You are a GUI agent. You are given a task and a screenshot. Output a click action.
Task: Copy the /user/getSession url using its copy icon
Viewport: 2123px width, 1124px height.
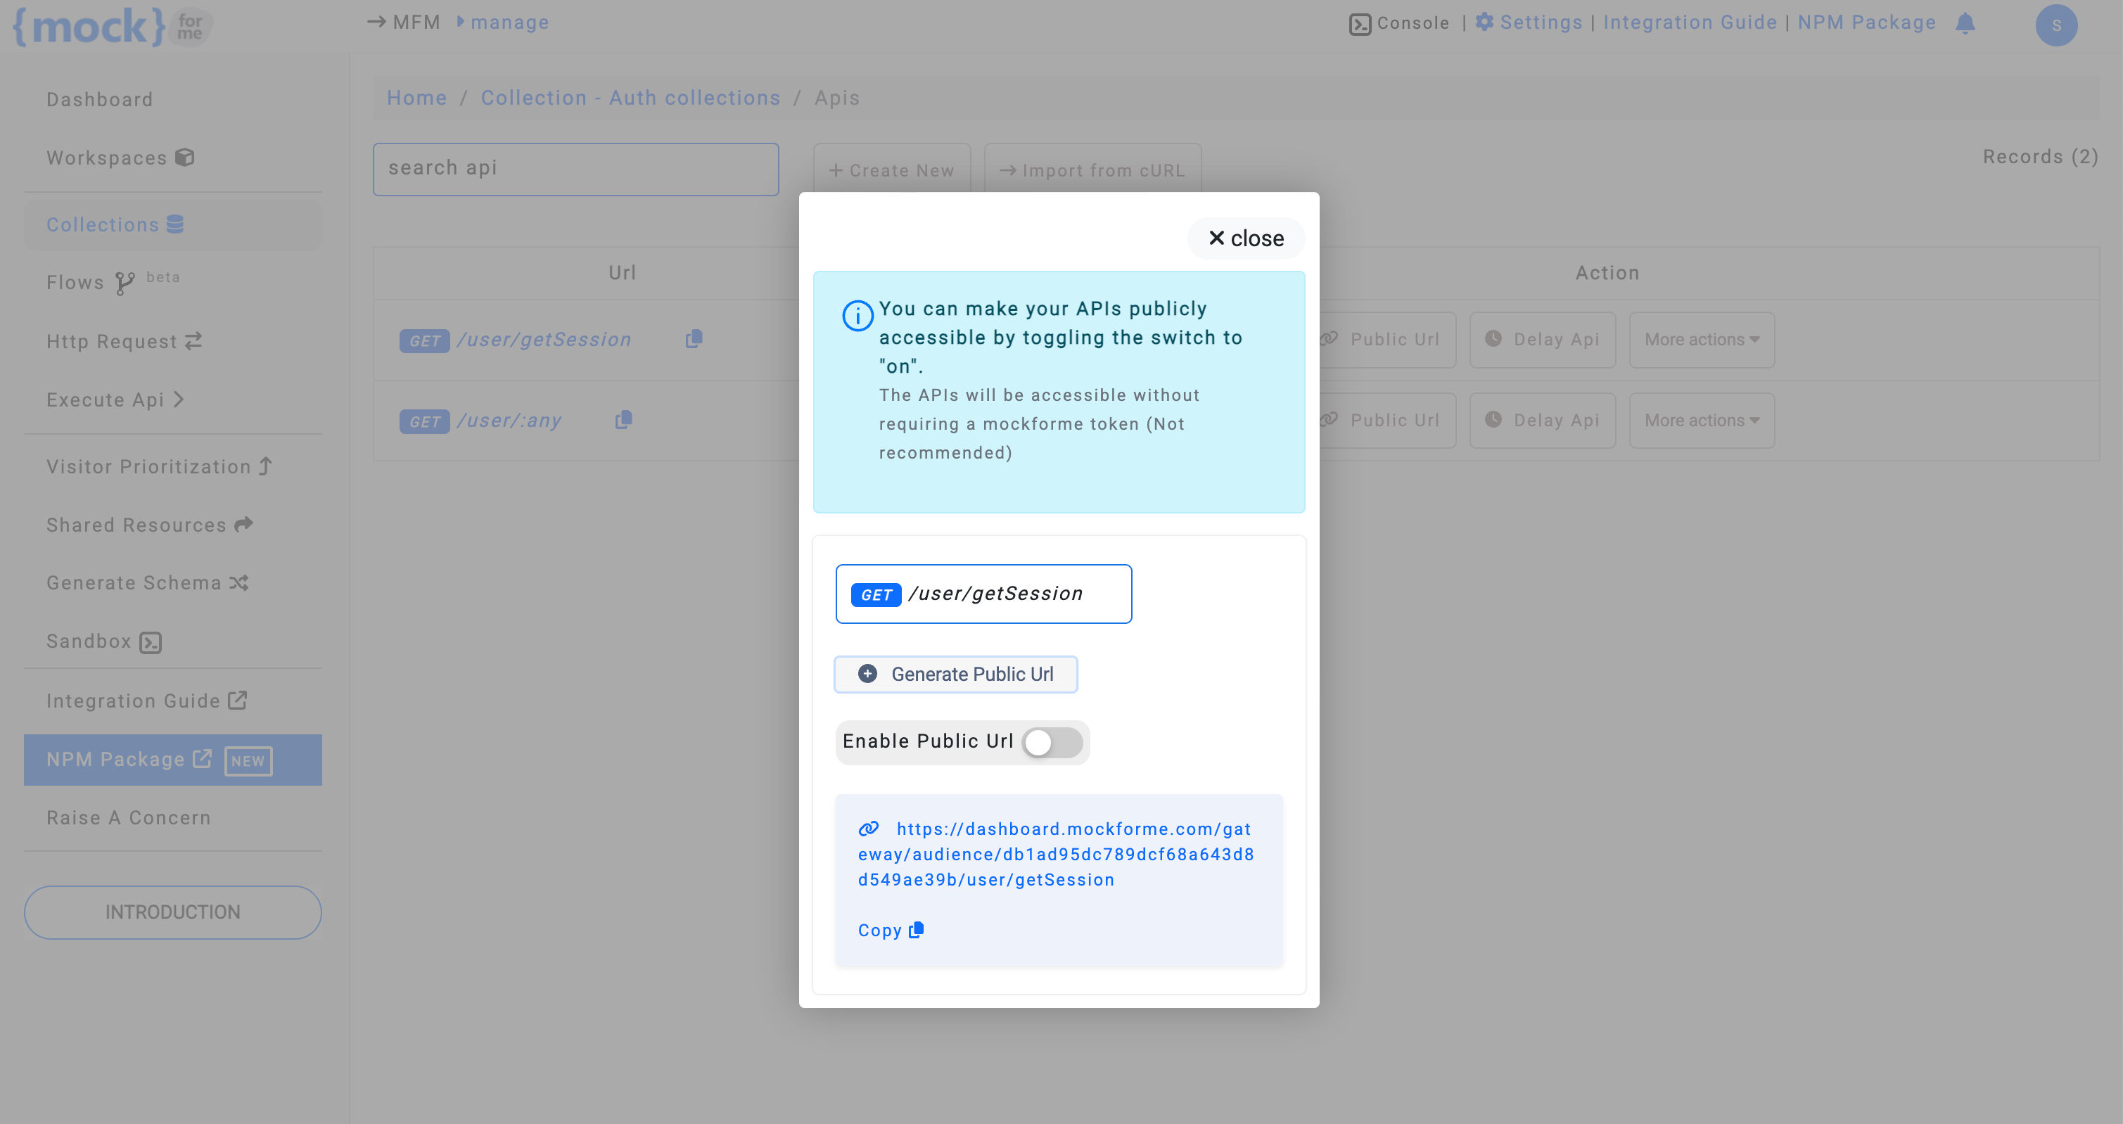(x=694, y=339)
